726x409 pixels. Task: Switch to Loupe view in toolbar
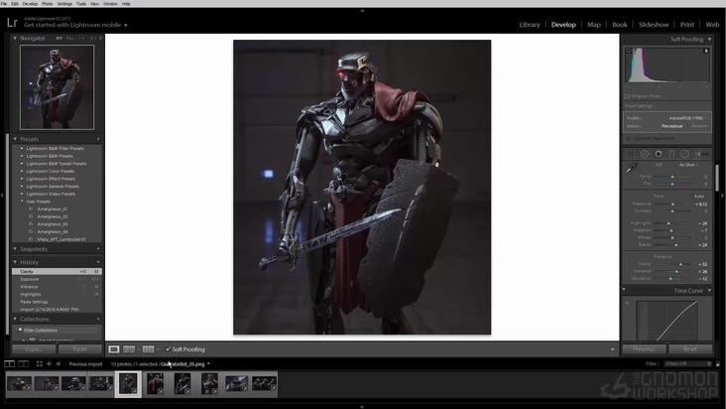(x=114, y=349)
